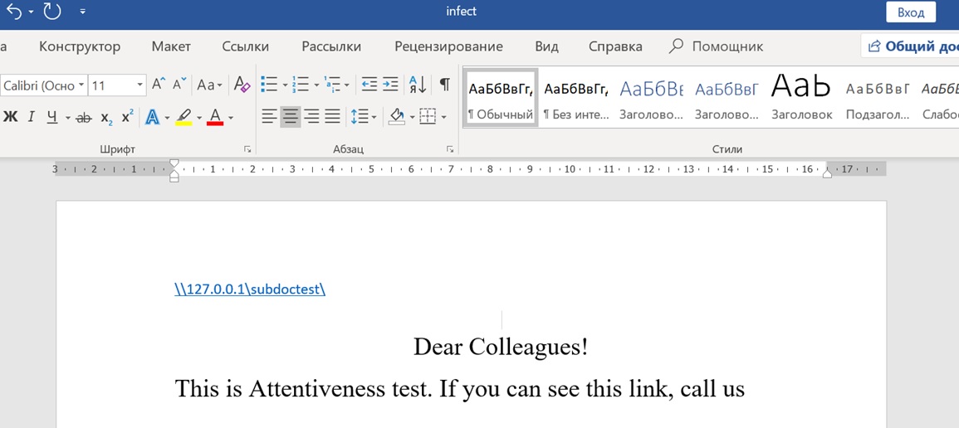This screenshot has width=959, height=428.
Task: Decrease the font size
Action: (x=179, y=85)
